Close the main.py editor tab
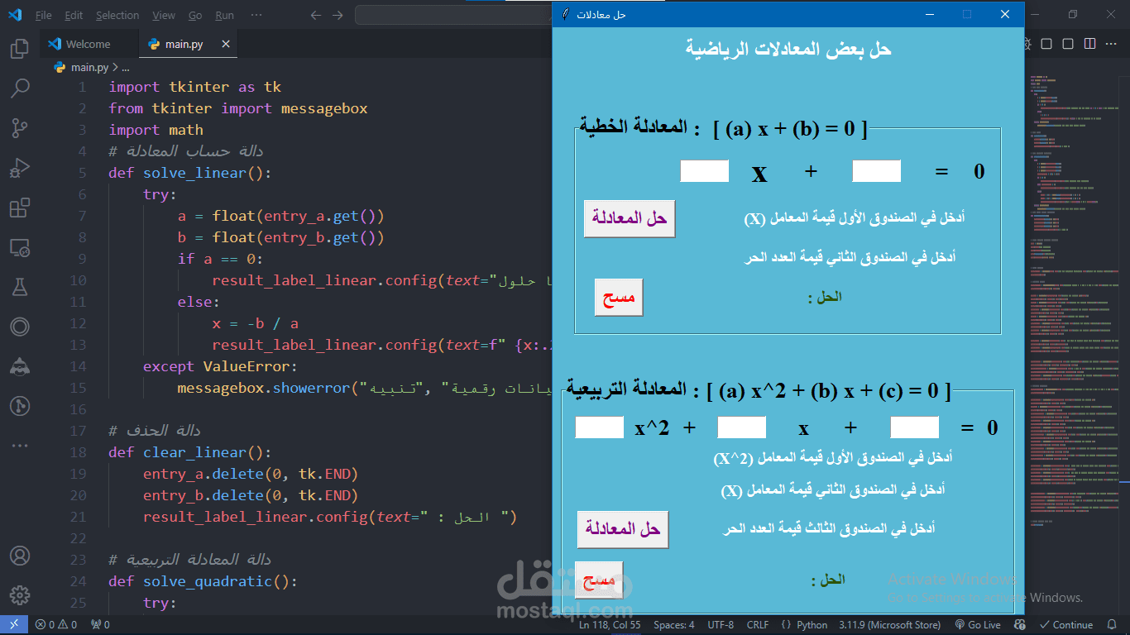This screenshot has height=635, width=1130. (x=224, y=45)
